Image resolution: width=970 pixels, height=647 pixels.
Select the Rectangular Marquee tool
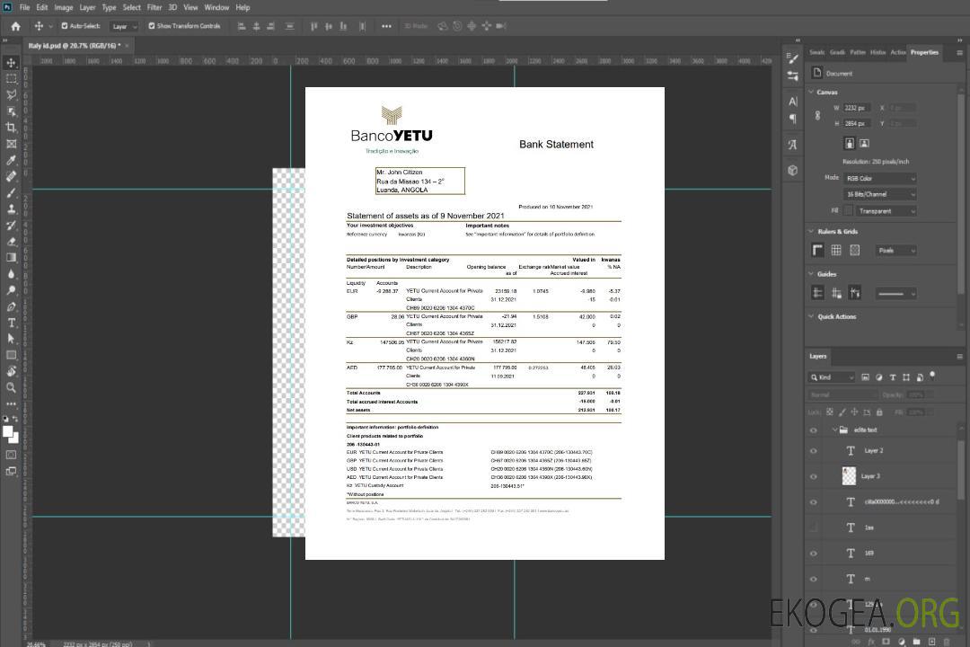(11, 79)
